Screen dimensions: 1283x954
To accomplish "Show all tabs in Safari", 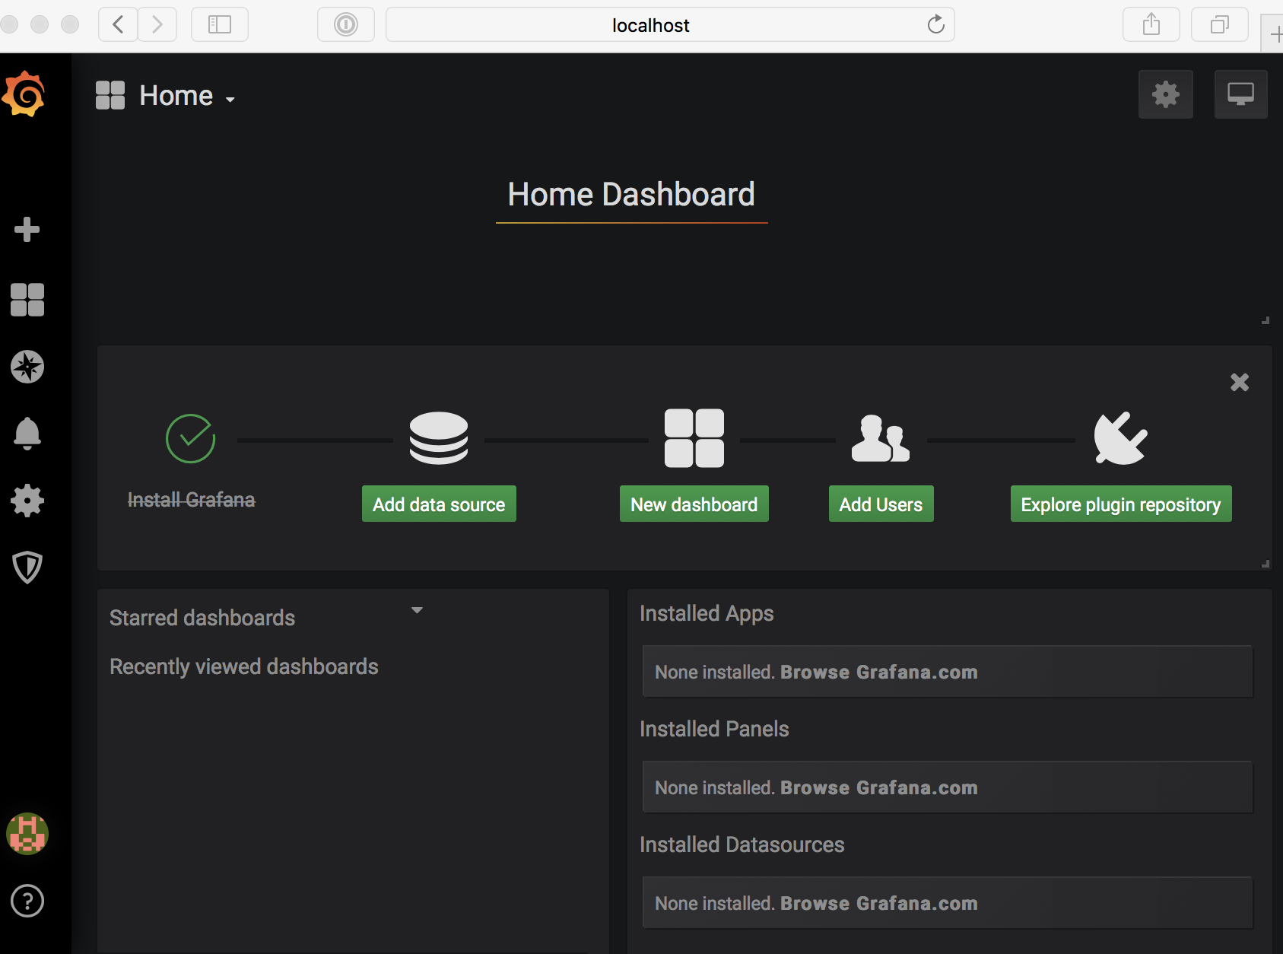I will (1220, 24).
